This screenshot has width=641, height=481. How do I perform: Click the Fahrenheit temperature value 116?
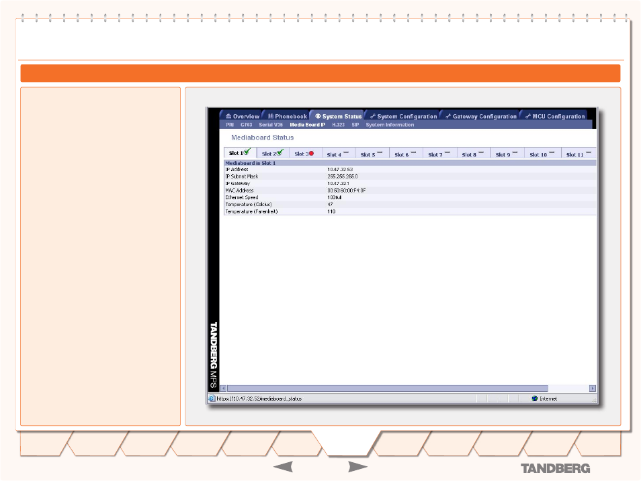pyautogui.click(x=331, y=211)
